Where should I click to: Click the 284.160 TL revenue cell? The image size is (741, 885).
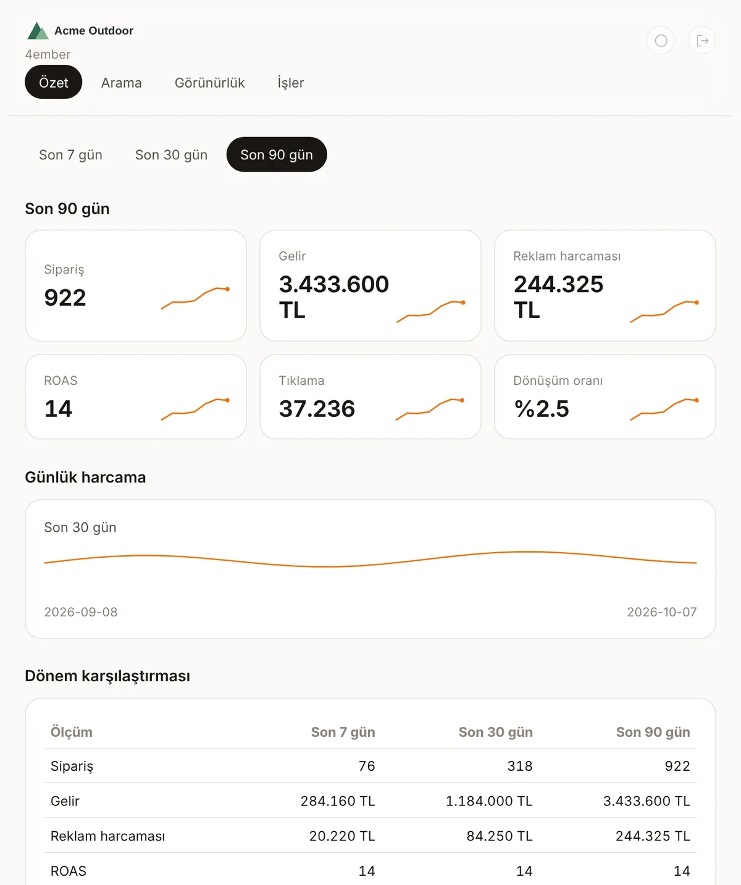coord(338,801)
